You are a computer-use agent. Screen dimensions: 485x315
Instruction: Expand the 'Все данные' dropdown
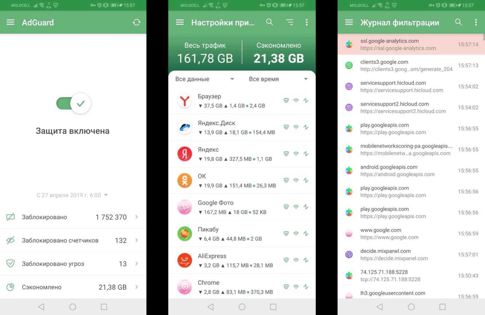tap(205, 79)
